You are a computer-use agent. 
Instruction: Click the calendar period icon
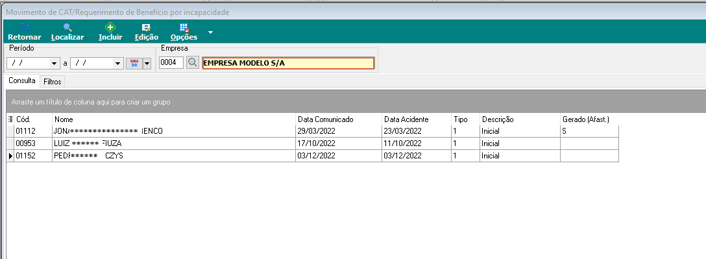click(134, 64)
